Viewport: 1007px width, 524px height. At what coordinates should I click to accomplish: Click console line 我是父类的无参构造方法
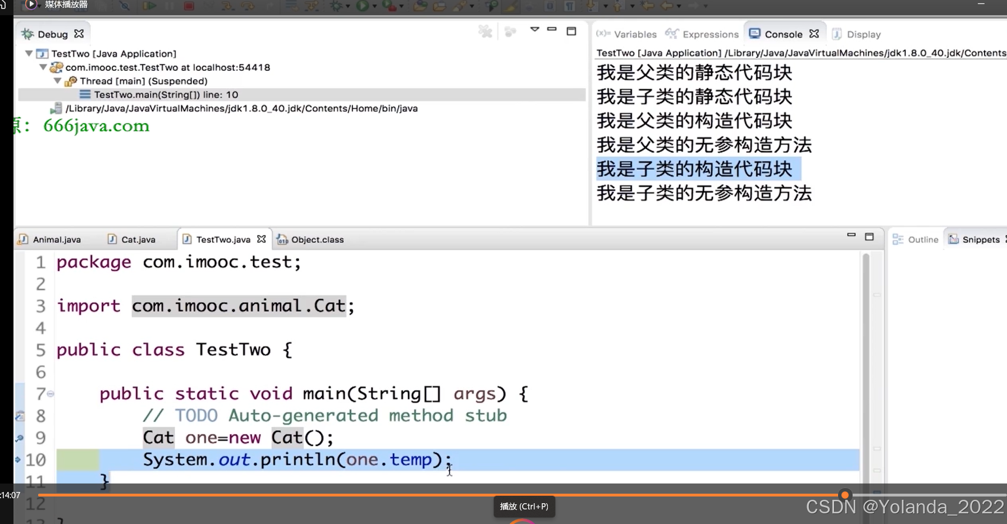[704, 145]
